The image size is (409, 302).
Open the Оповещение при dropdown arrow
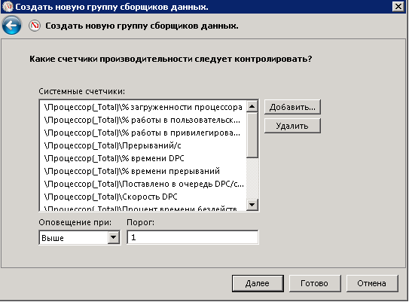[x=114, y=237]
